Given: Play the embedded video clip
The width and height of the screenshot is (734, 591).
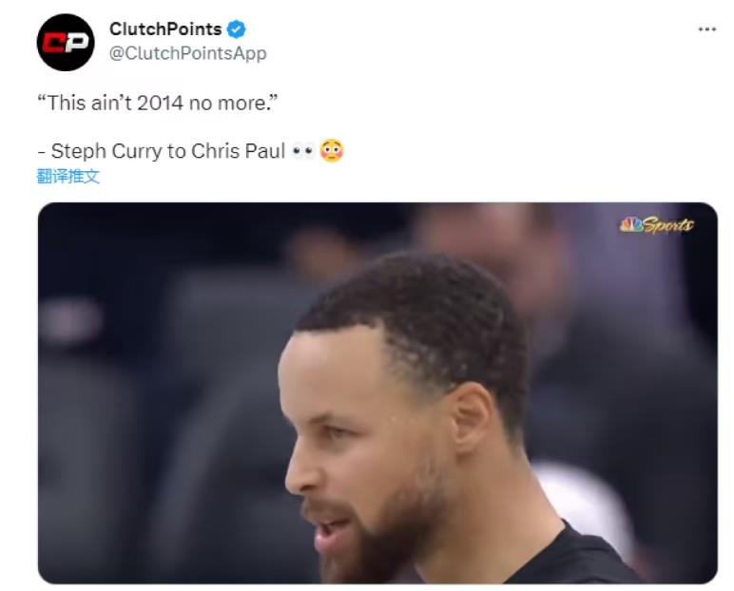Looking at the screenshot, I should click(x=377, y=393).
